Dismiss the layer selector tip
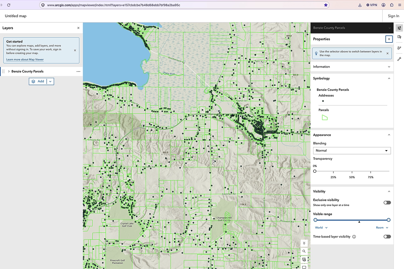The height and width of the screenshot is (269, 404). click(388, 53)
